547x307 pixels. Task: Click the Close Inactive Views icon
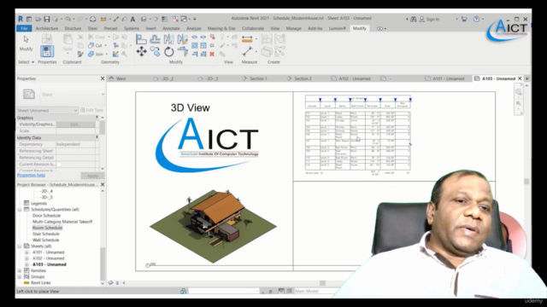click(175, 19)
